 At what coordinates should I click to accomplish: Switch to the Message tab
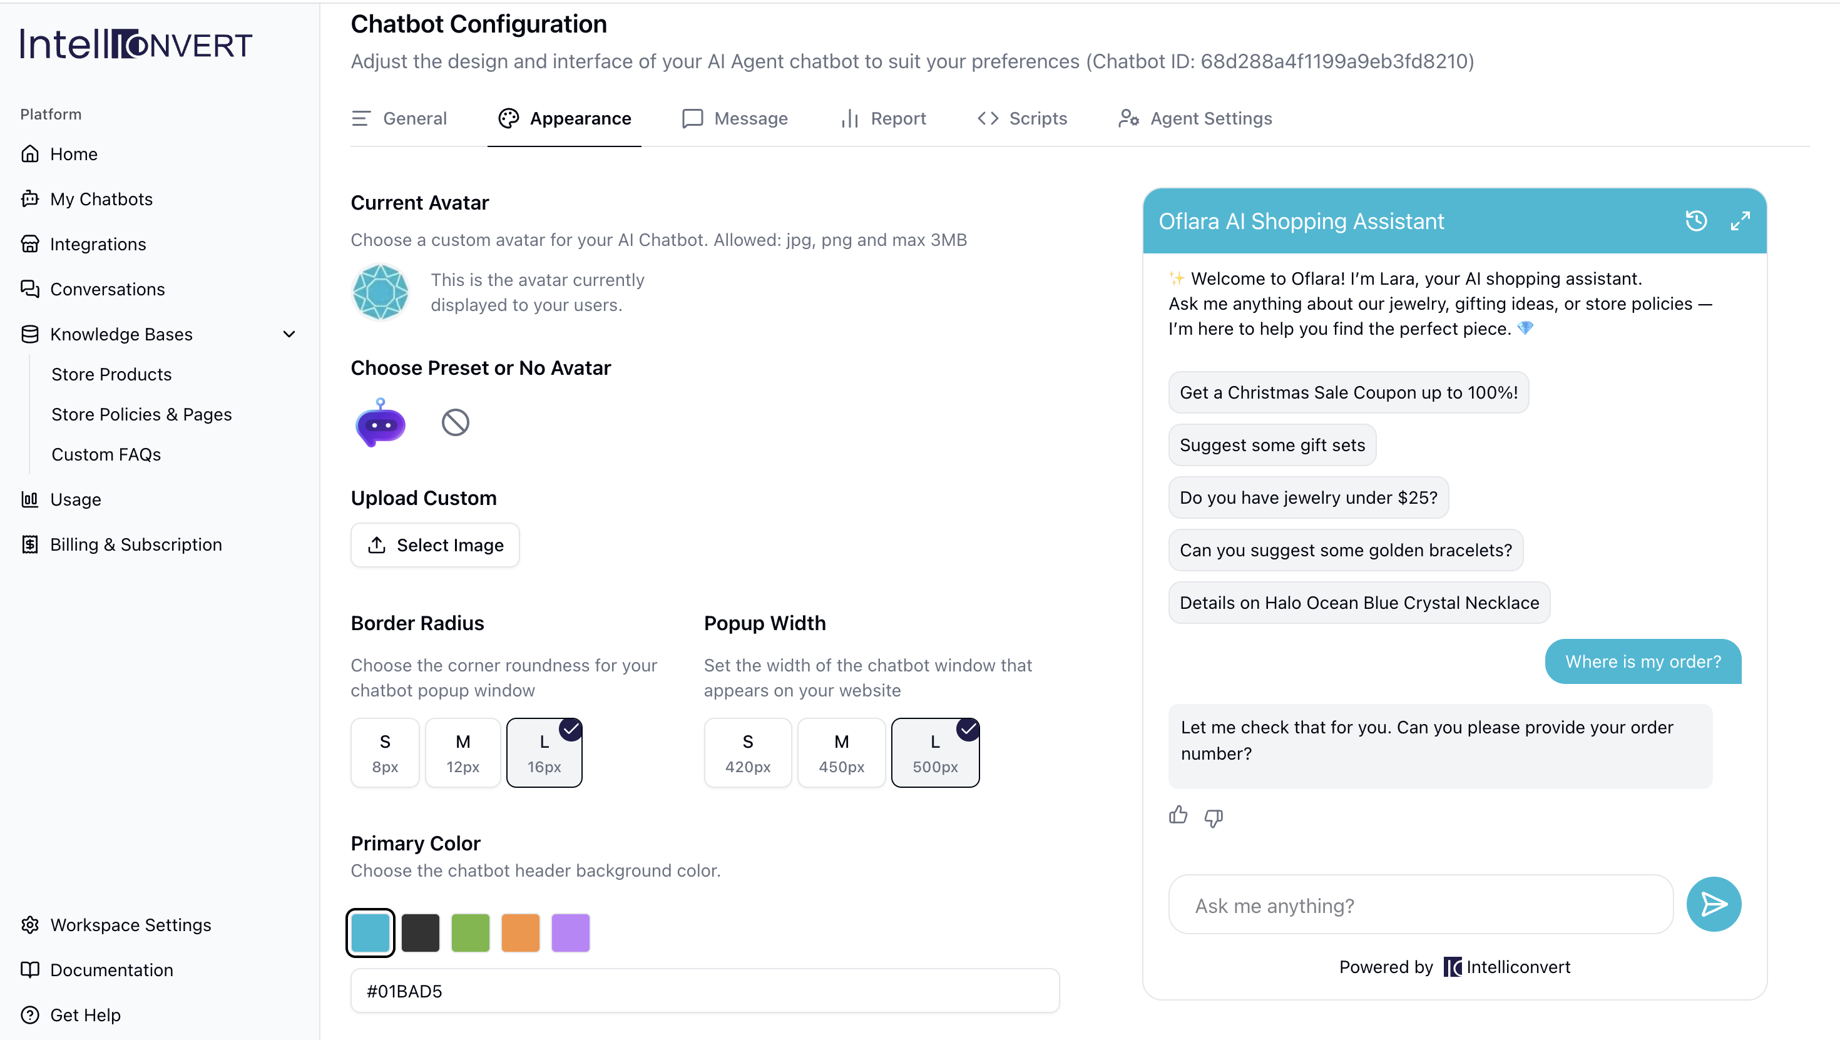(735, 118)
